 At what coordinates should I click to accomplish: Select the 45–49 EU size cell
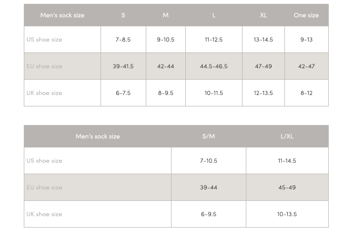coord(287,187)
